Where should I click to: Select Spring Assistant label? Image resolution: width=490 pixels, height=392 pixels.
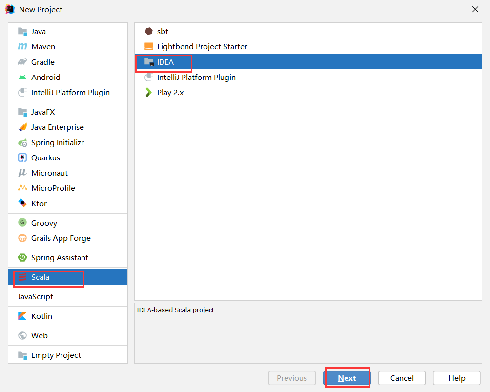(60, 257)
